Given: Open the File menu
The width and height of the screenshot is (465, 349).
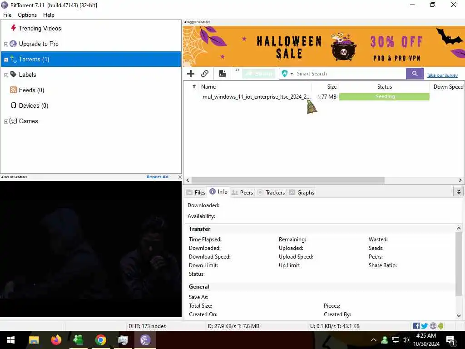Looking at the screenshot, I should click(x=7, y=15).
